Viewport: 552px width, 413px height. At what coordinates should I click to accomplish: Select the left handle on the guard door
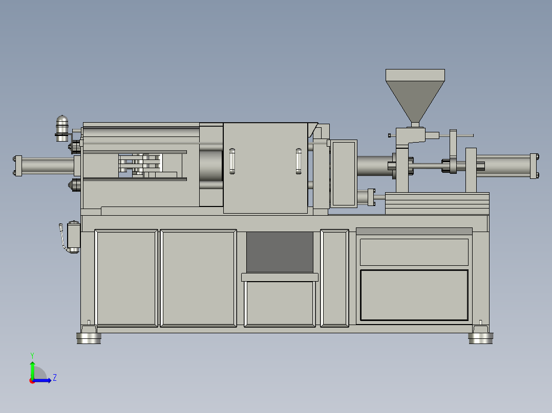coord(232,161)
